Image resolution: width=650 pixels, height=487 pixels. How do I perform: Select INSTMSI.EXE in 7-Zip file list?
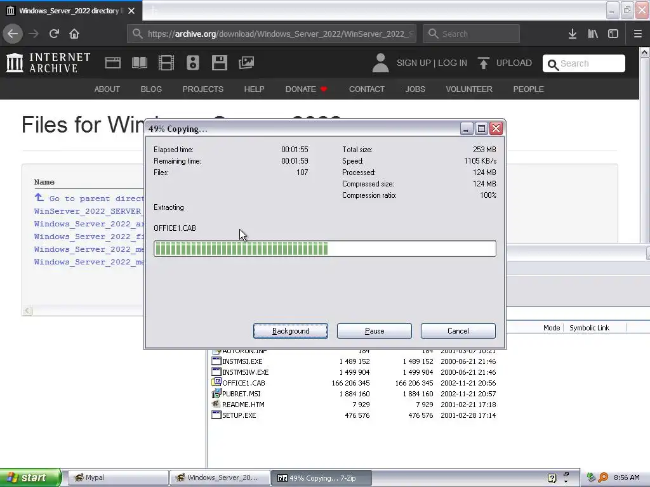click(242, 361)
